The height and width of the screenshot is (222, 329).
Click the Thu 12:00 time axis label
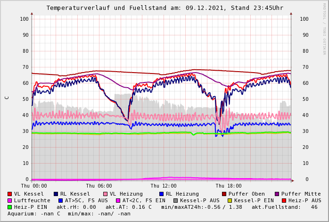164,186
